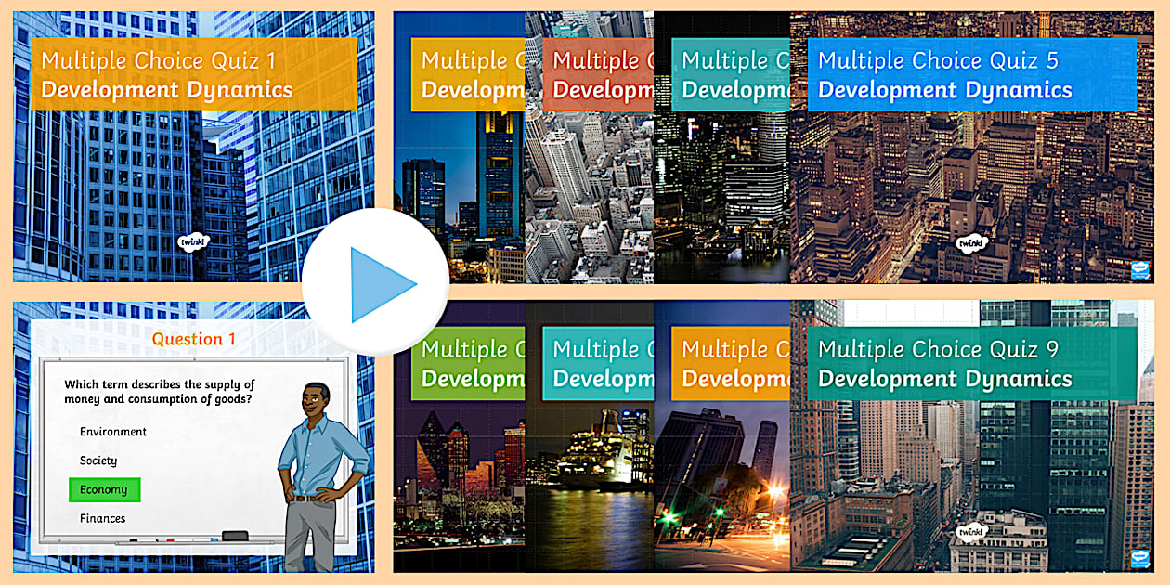Select the highlighted Economy answer
Viewport: 1170px width, 585px height.
point(104,489)
